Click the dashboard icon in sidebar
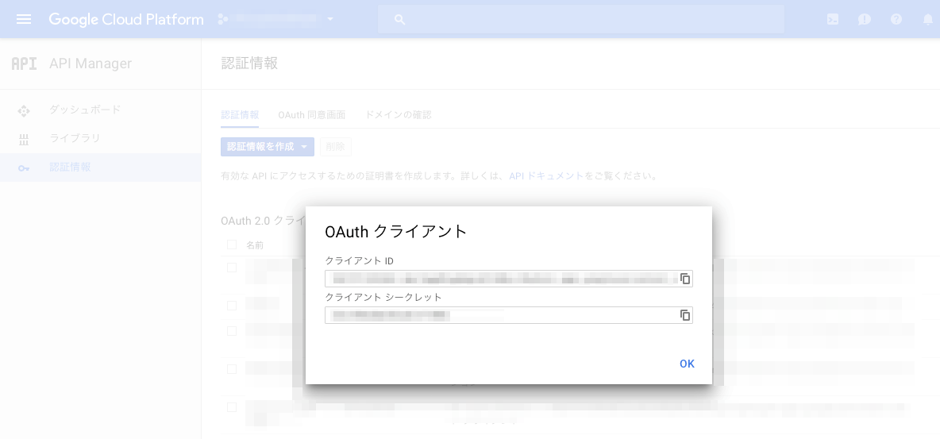940x439 pixels. click(24, 110)
